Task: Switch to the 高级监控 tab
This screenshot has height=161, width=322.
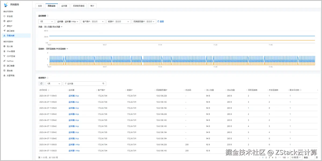Action: click(52, 6)
